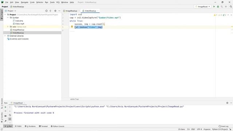Close the VideoRead.py editor tab
This screenshot has width=233, height=131.
tap(98, 11)
